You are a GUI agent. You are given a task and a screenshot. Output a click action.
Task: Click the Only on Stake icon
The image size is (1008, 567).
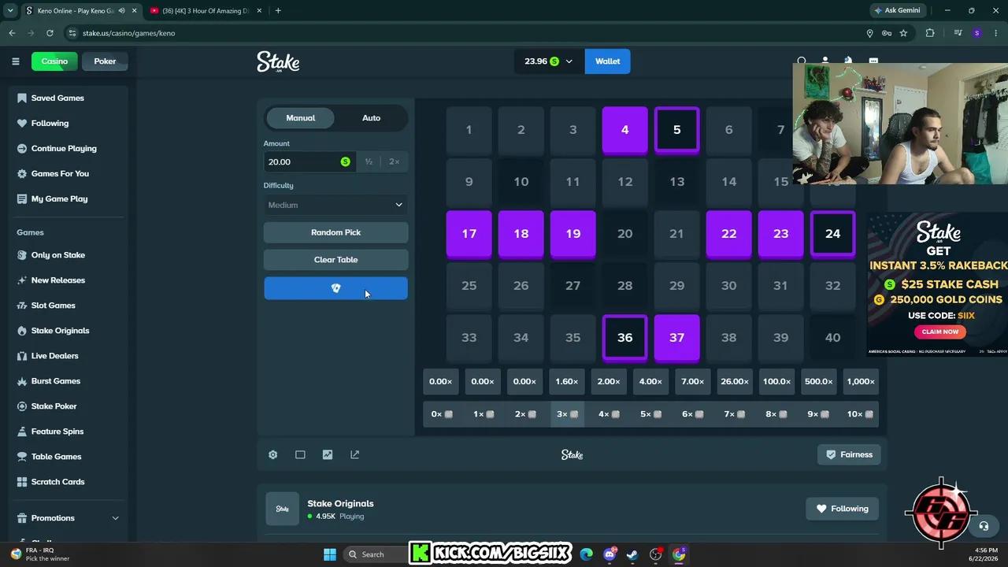coord(22,255)
